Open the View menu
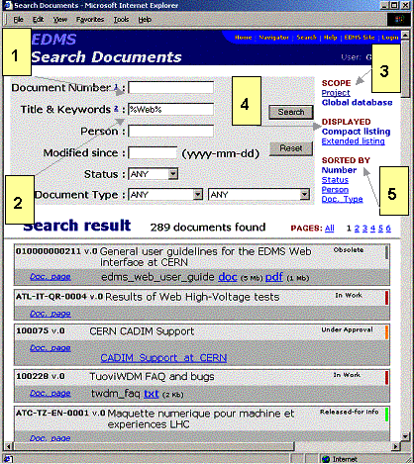The width and height of the screenshot is (414, 464). click(x=60, y=20)
